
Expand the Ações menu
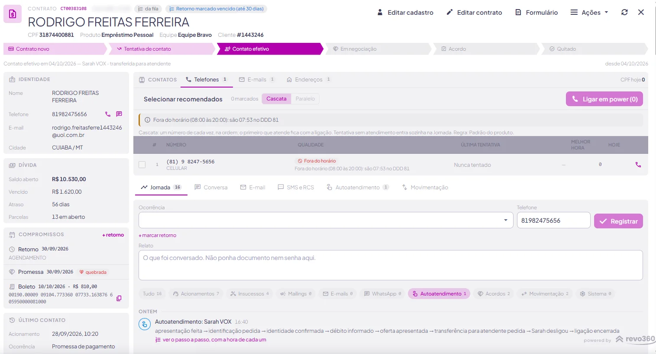click(x=589, y=13)
